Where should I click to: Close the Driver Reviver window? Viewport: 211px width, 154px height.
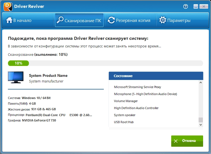tap(204, 6)
